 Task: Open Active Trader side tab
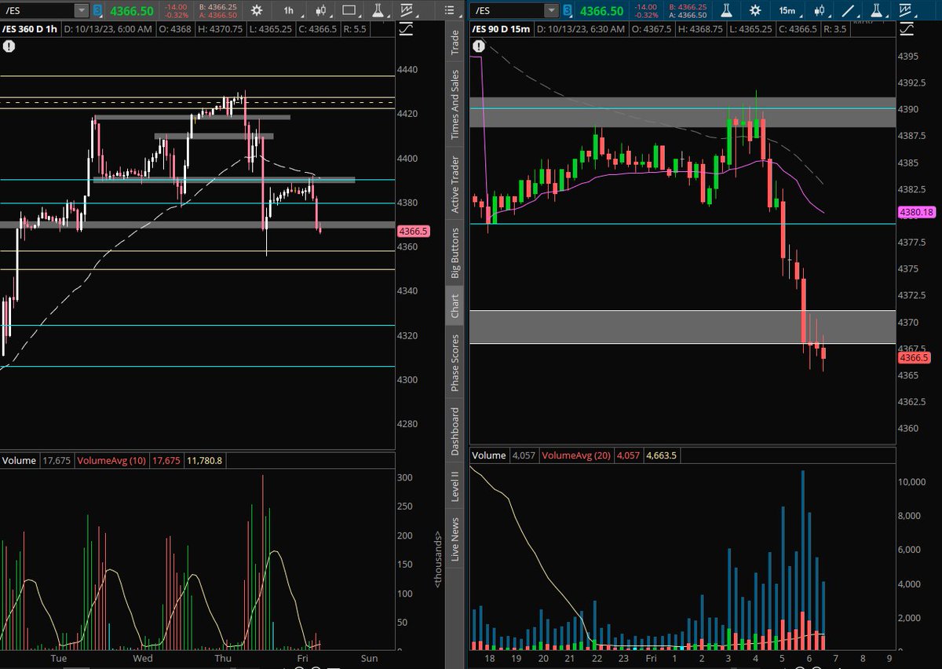(x=455, y=185)
